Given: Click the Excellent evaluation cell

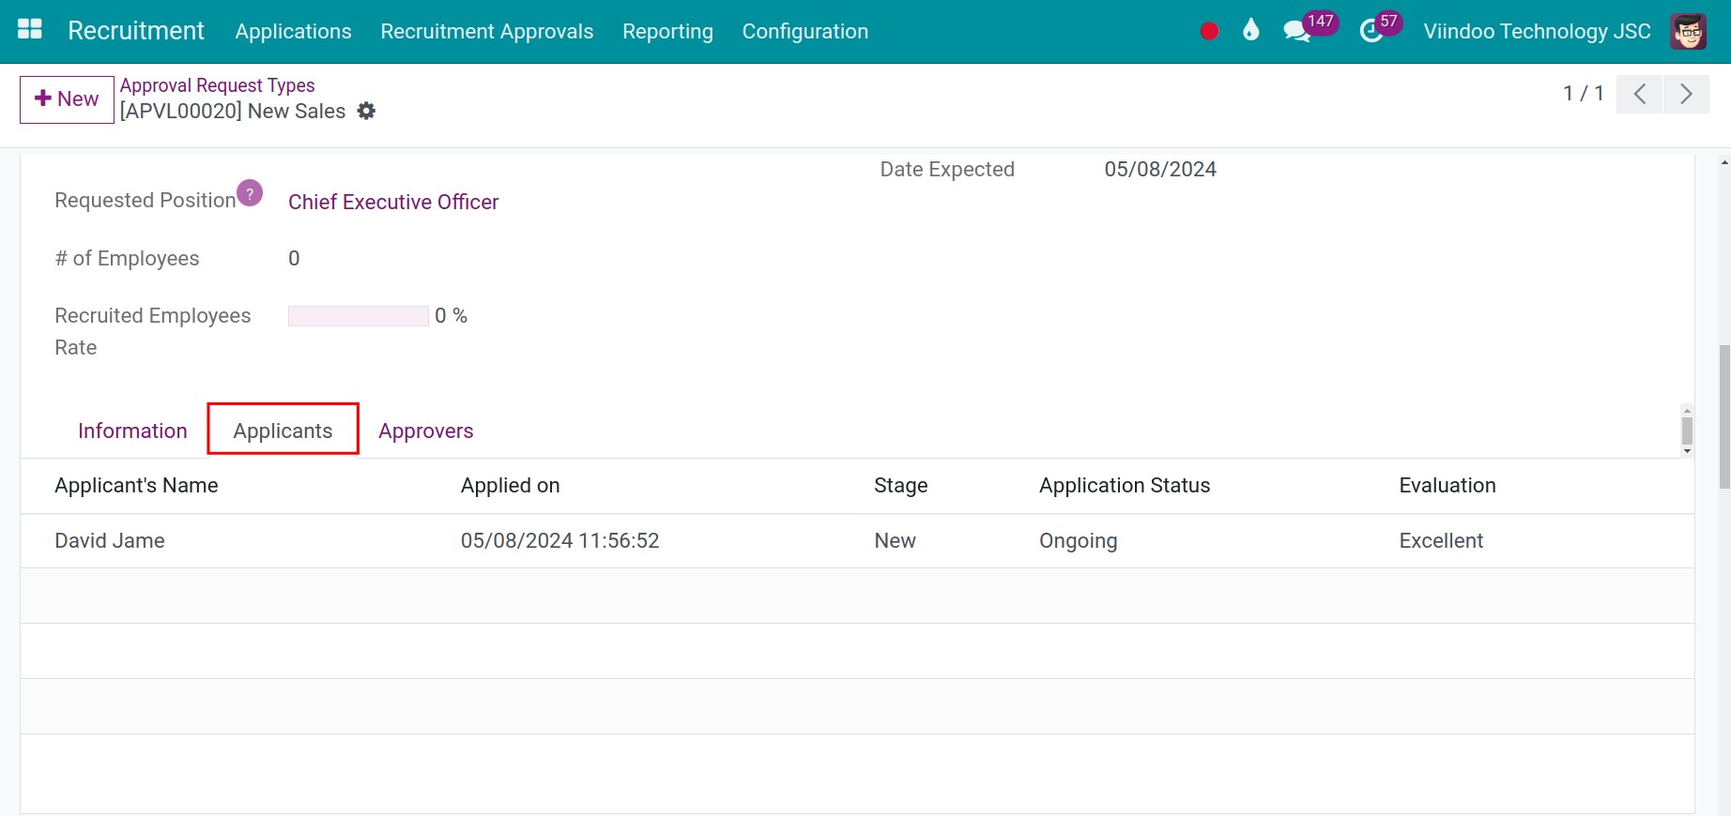Looking at the screenshot, I should [x=1441, y=541].
